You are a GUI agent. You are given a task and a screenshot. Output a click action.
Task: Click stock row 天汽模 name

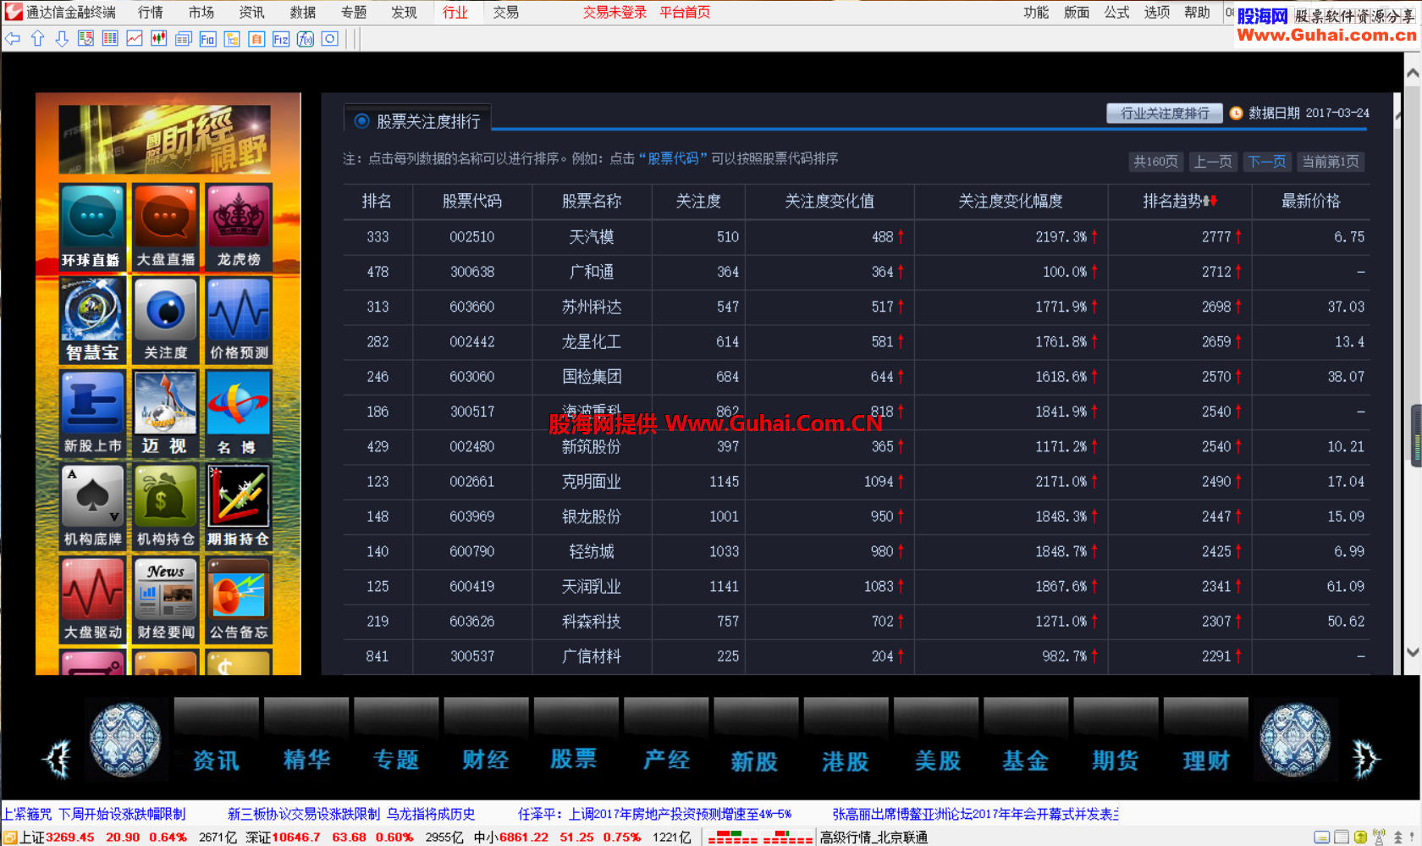[592, 237]
